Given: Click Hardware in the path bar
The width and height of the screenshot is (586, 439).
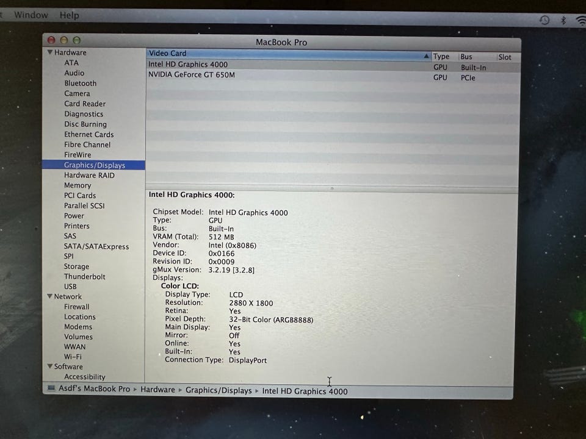Looking at the screenshot, I should (157, 390).
